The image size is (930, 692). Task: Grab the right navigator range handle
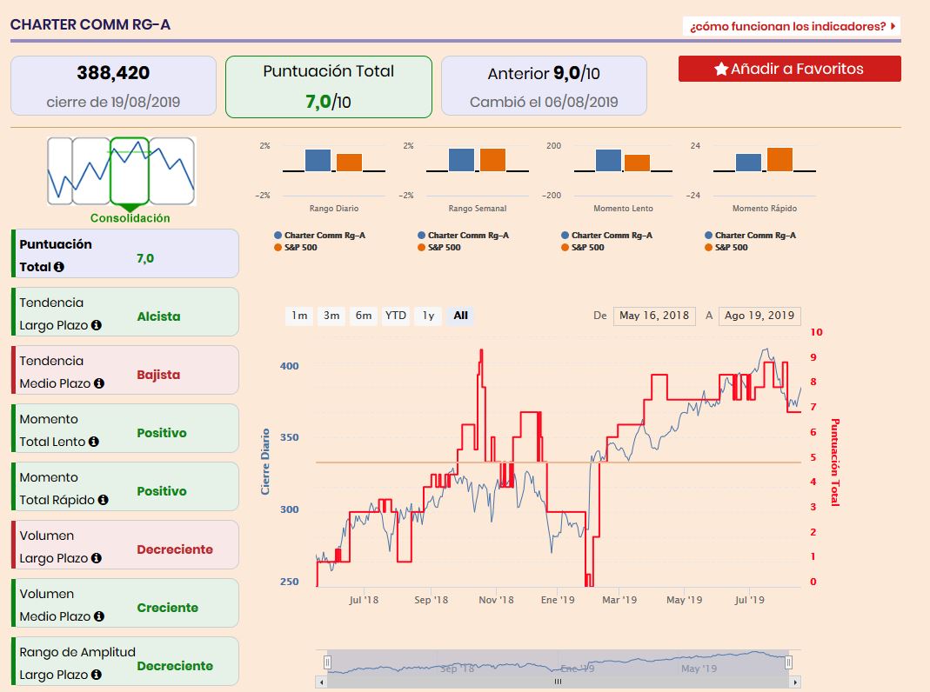tap(789, 662)
